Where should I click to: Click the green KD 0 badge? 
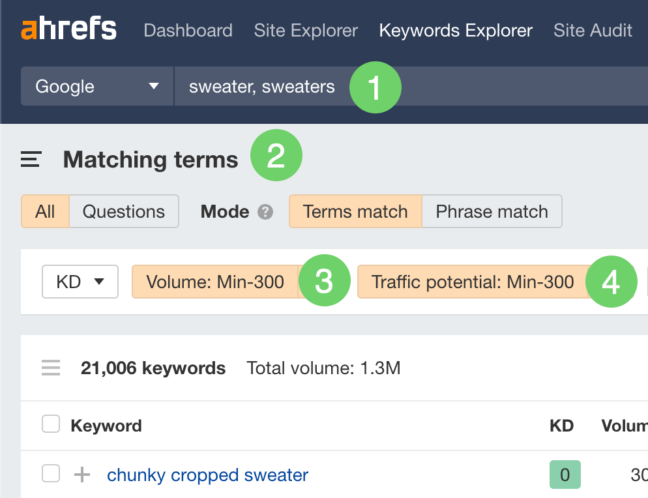tap(565, 475)
